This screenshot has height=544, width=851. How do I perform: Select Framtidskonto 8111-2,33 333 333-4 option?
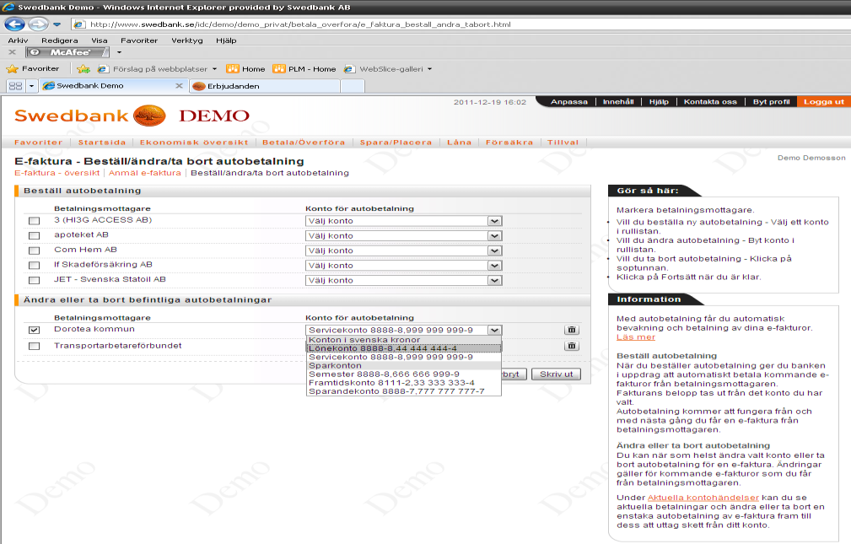click(404, 383)
